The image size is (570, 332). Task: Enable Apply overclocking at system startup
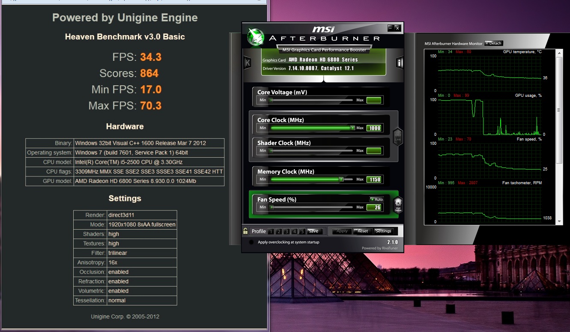252,242
